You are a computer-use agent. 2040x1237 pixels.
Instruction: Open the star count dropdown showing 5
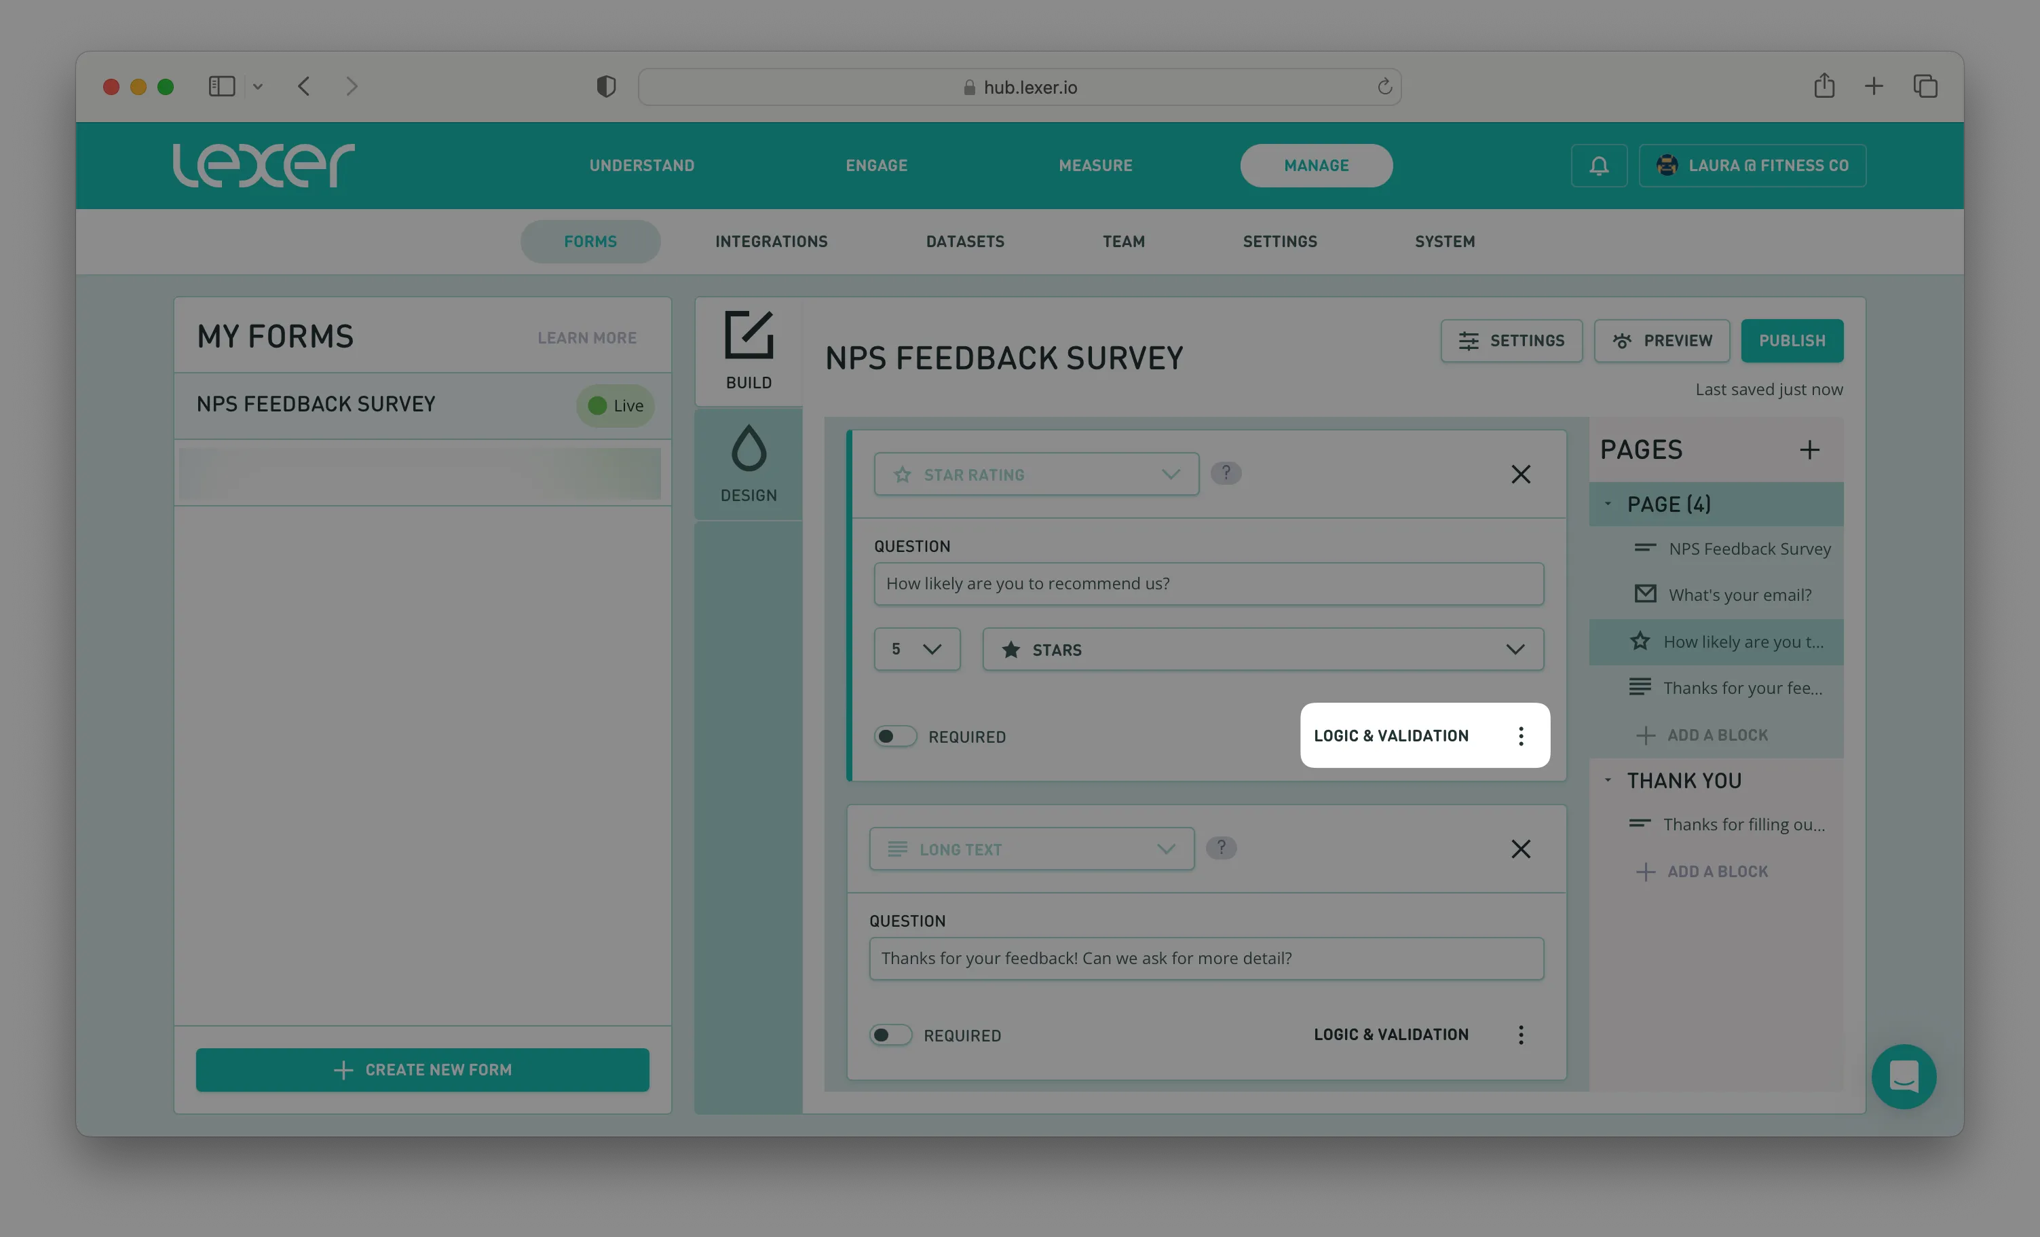(x=917, y=650)
